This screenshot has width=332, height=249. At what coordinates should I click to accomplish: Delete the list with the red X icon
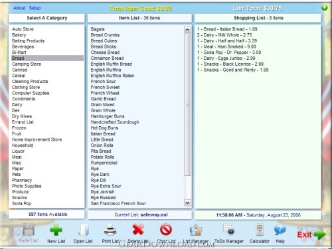click(x=138, y=230)
